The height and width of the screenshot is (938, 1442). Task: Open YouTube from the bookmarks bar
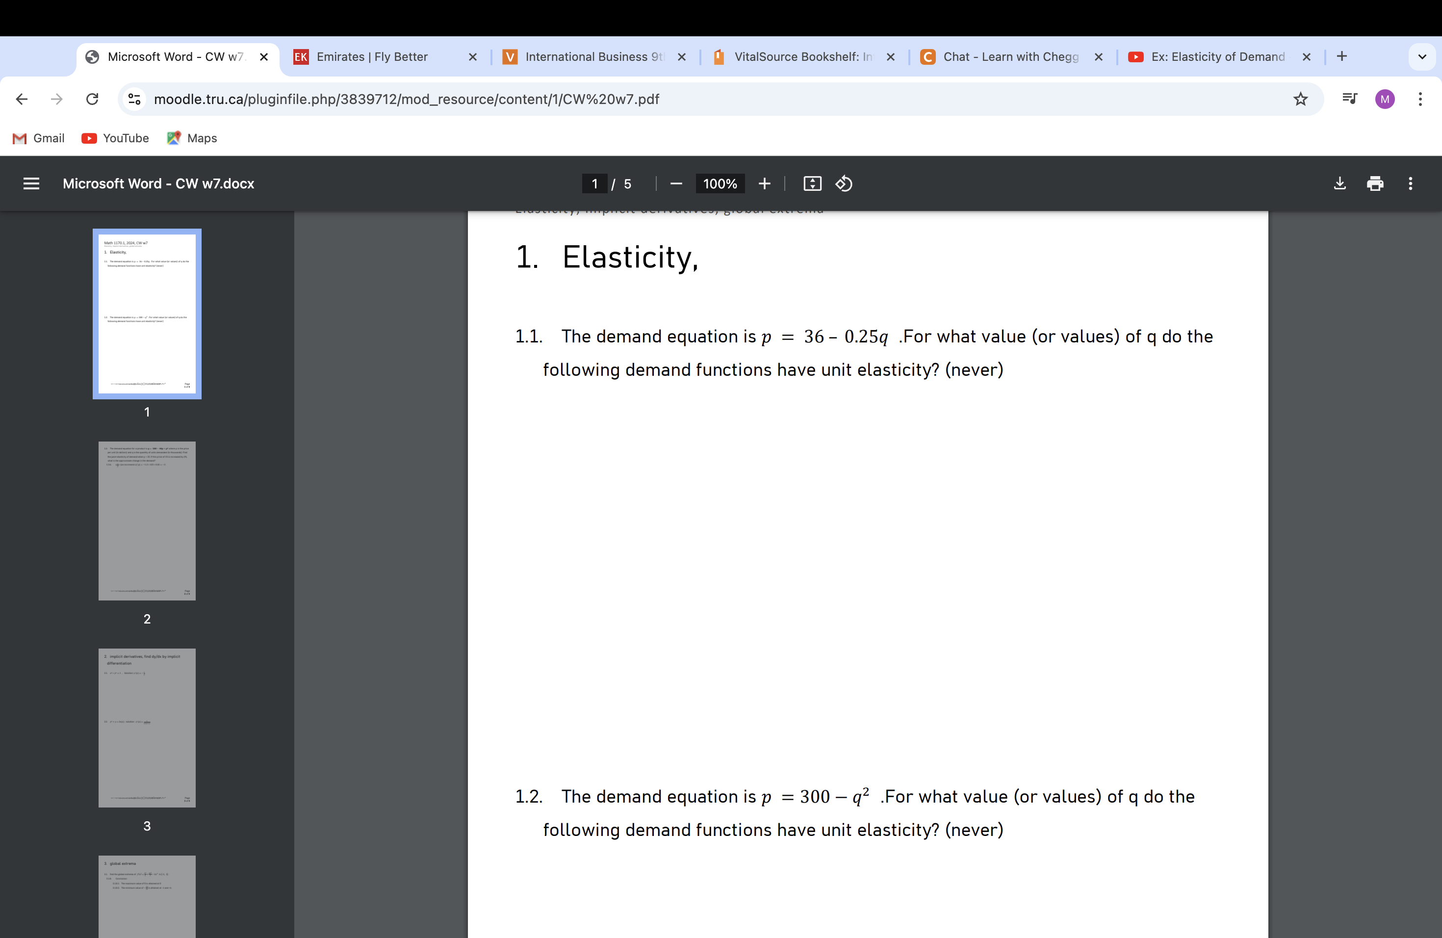pos(114,138)
